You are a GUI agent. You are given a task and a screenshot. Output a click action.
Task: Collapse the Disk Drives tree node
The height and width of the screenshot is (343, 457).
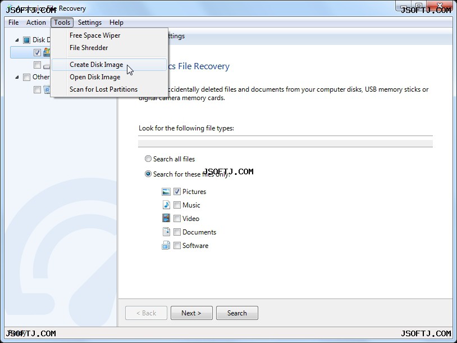pos(17,40)
